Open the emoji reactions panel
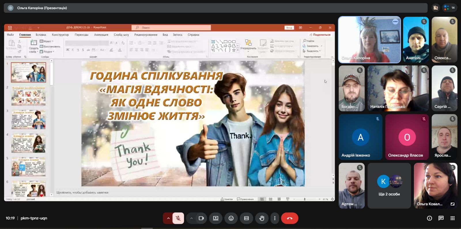Viewport: 461px width, 229px height. 231,218
